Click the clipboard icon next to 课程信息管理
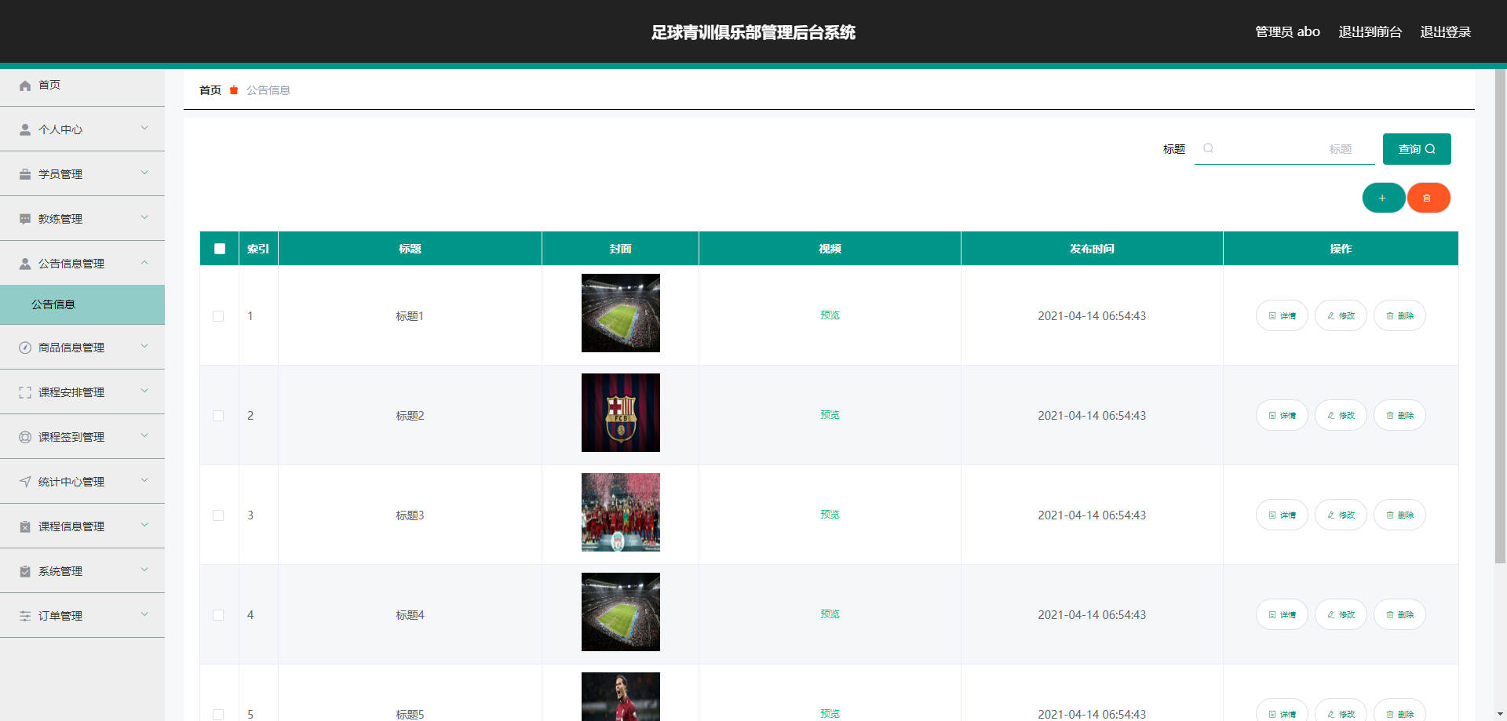Viewport: 1507px width, 721px height. coord(25,526)
